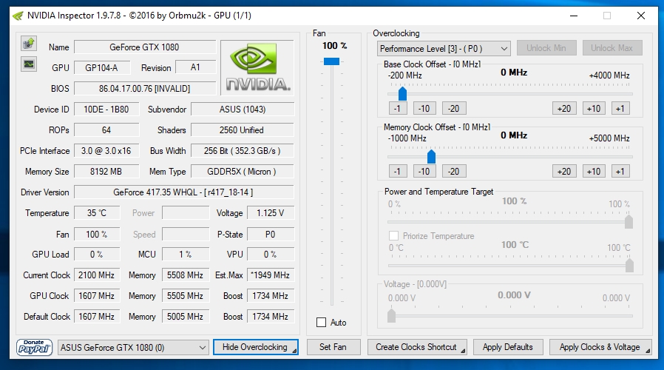664x370 pixels.
Task: Click the P-State value P0
Action: pos(270,234)
